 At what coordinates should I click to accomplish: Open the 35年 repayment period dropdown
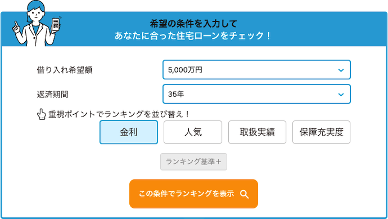pyautogui.click(x=256, y=94)
